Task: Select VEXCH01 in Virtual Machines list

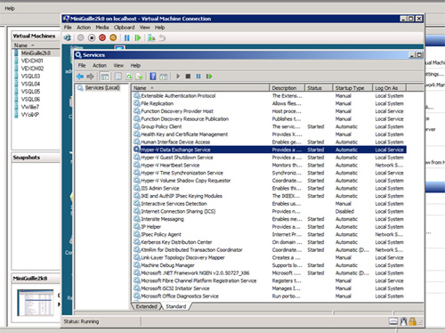Action: pos(32,61)
